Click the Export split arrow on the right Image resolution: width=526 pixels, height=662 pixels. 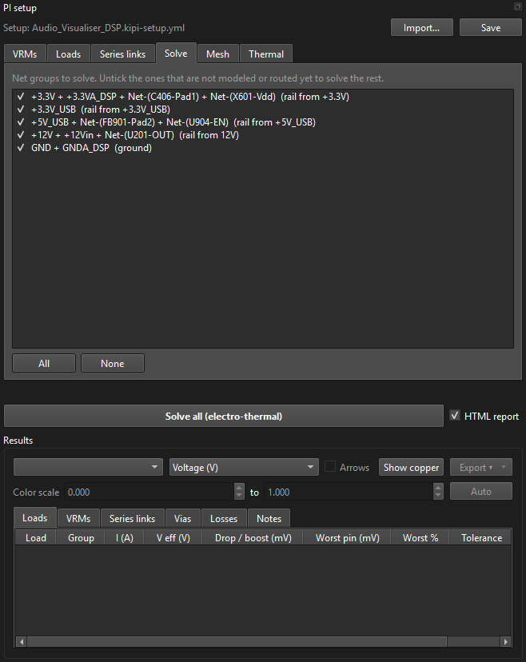(504, 468)
